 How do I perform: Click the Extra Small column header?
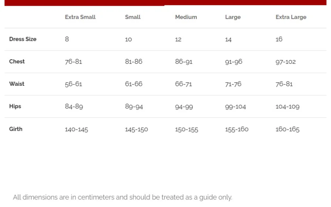tap(80, 17)
